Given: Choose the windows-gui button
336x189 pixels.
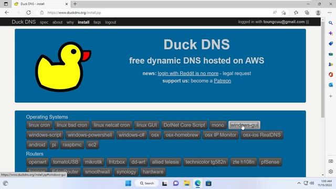Looking at the screenshot, I should point(244,125).
